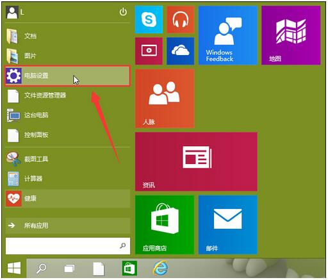This screenshot has height=280, width=328.
Task: Click the Windows Start button
Action: [x=14, y=268]
